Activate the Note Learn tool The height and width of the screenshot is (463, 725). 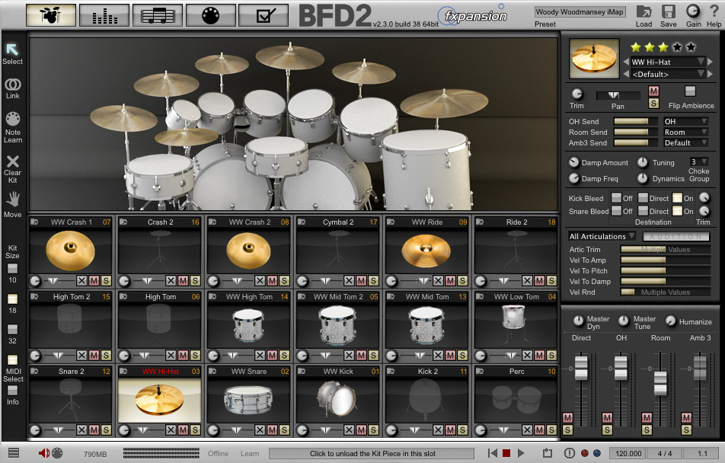[12, 119]
